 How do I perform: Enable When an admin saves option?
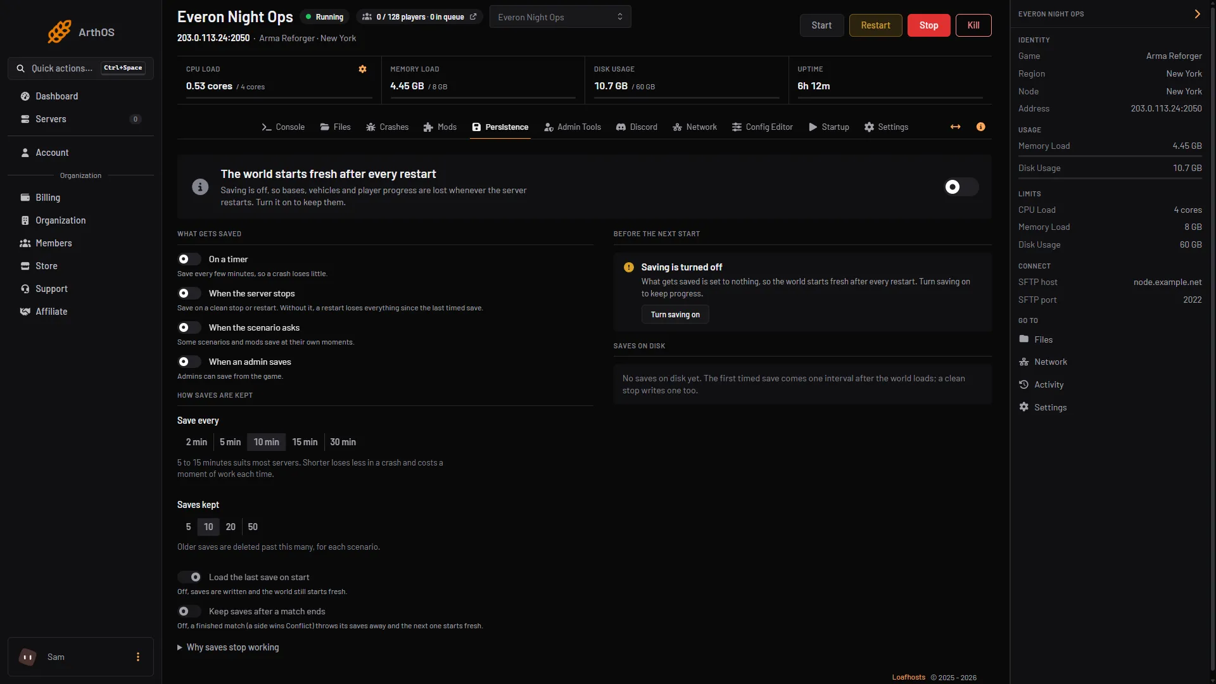(x=189, y=362)
